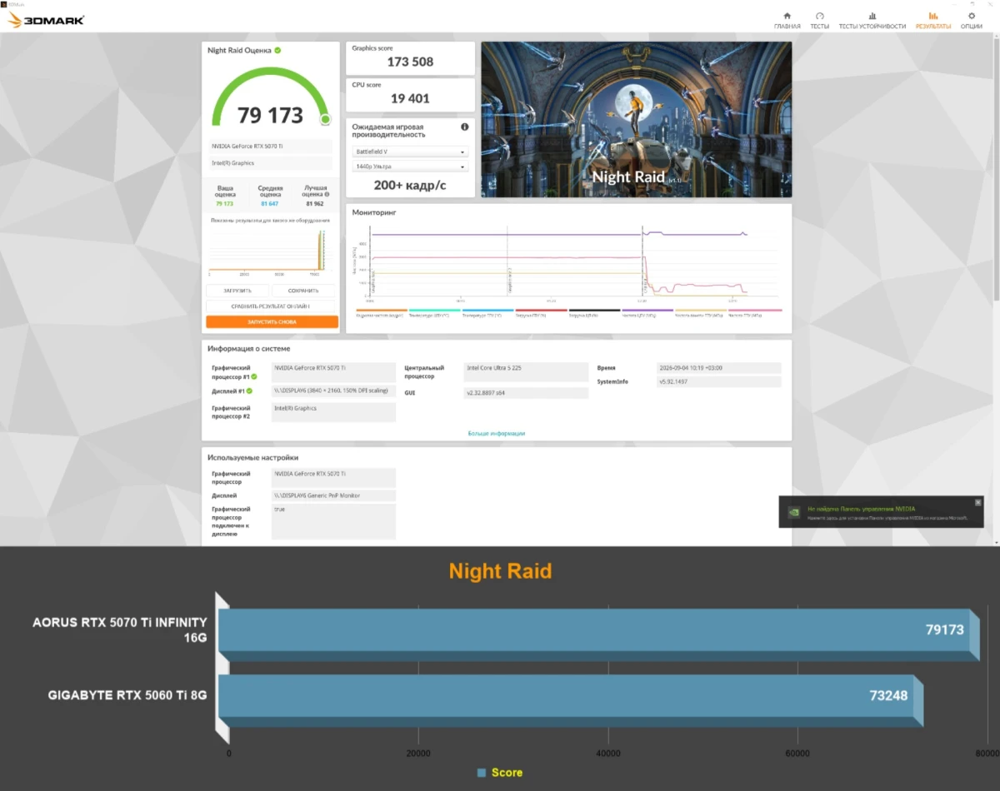Click the Время timestamp field

[719, 368]
